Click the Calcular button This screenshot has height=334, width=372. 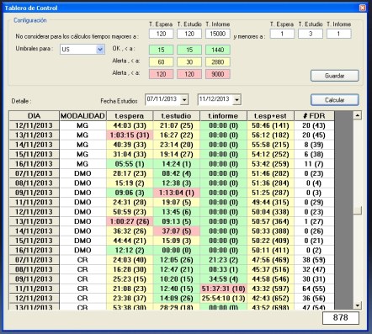point(334,100)
